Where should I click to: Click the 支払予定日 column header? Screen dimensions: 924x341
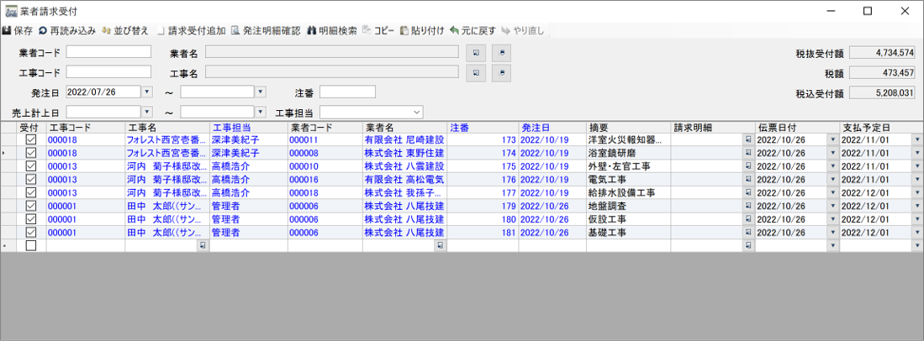click(x=882, y=127)
